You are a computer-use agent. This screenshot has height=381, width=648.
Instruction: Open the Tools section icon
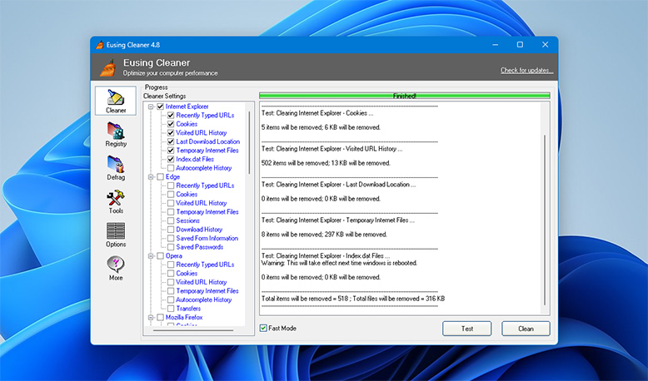[x=115, y=201]
